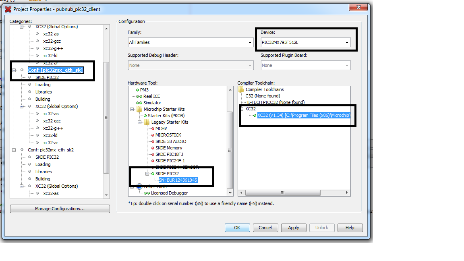464x261 pixels.
Task: Click the Microchip Starter Kits folder icon
Action: point(139,109)
